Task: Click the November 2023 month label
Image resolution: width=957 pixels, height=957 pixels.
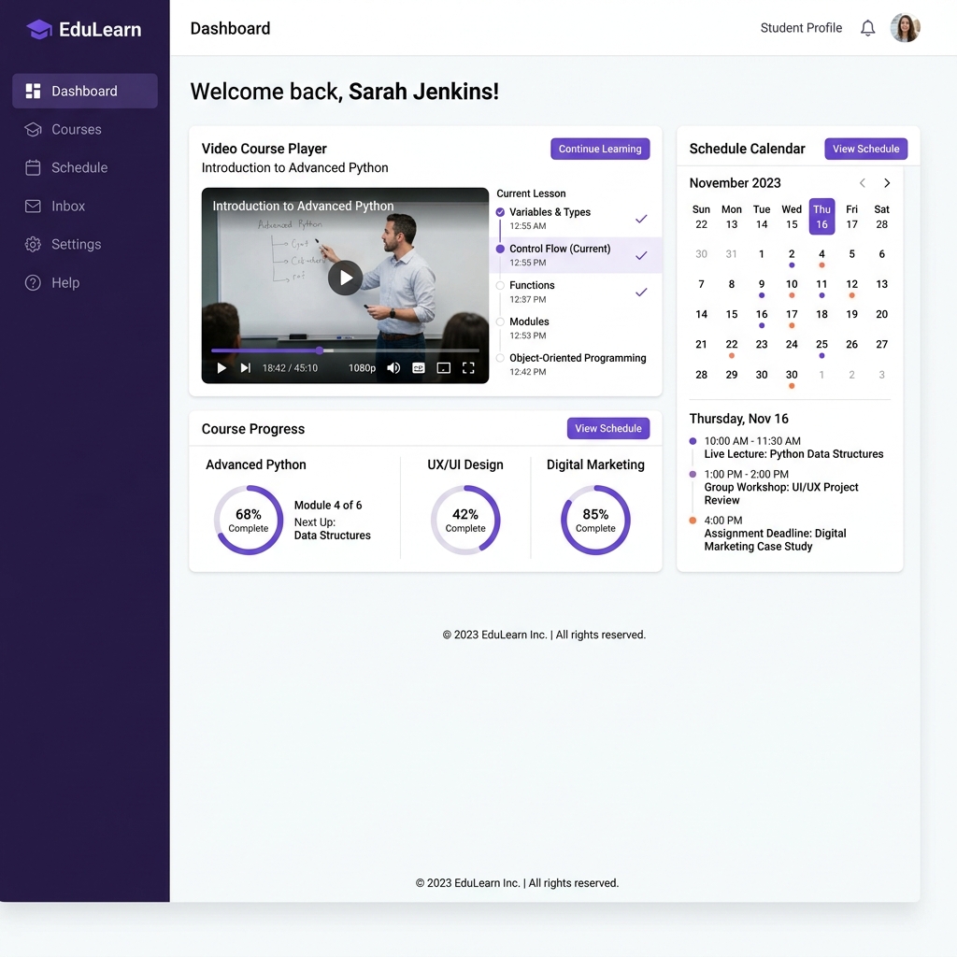Action: [735, 183]
